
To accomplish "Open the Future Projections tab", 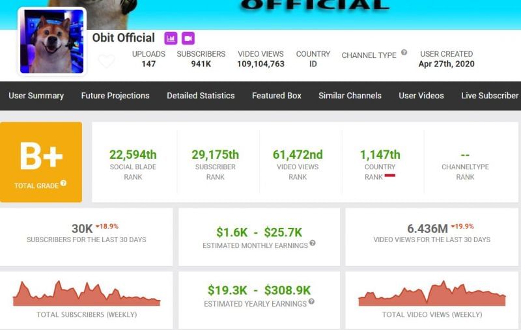I will tap(115, 96).
